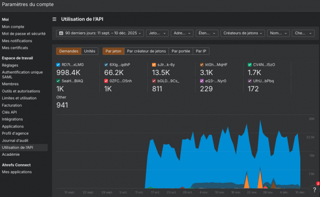Toggle the 6XIg...qdhP token checkbox

tap(106, 65)
